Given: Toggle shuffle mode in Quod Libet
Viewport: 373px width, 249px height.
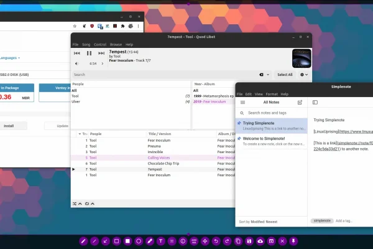Looking at the screenshot, I should click(75, 204).
